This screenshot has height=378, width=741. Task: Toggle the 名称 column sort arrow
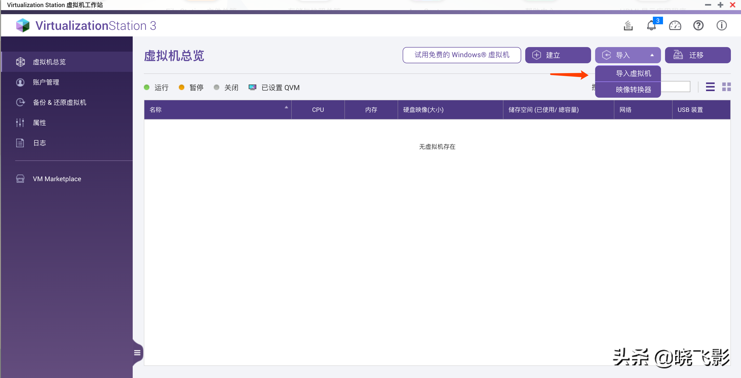click(x=286, y=107)
